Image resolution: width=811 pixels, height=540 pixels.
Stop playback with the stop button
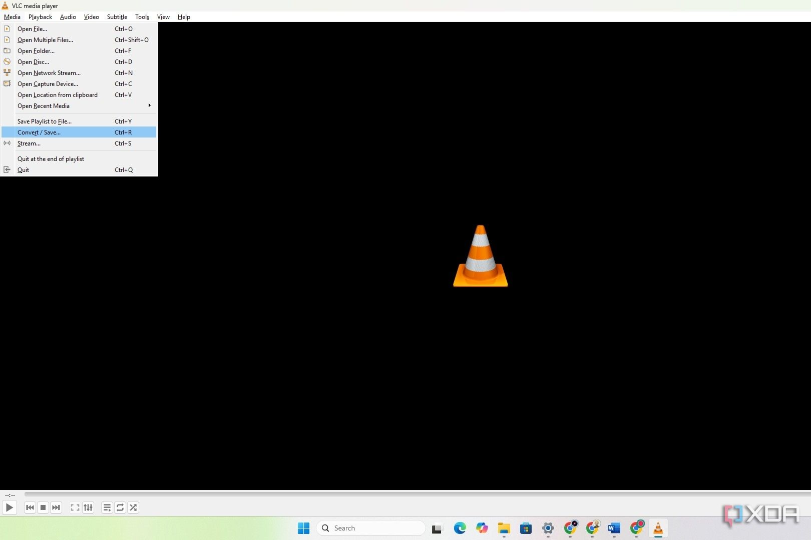[43, 507]
